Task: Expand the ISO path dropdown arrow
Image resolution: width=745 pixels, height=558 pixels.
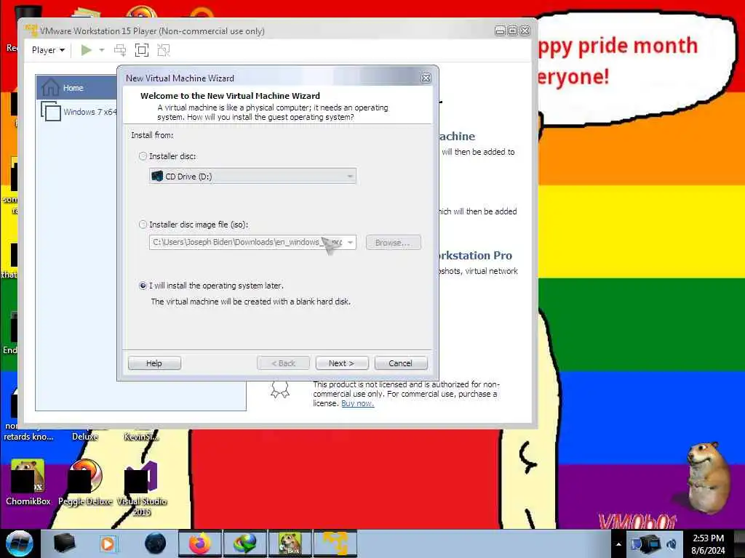Action: tap(350, 243)
